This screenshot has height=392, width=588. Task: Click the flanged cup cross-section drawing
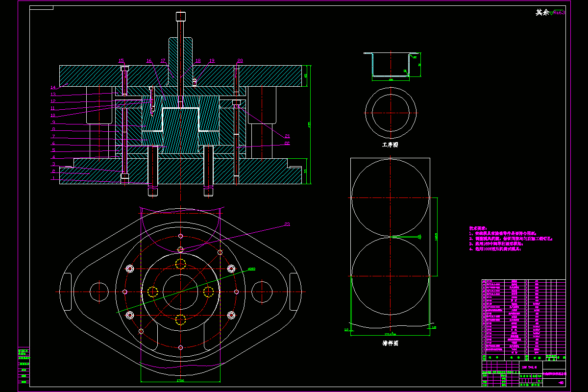click(x=392, y=64)
